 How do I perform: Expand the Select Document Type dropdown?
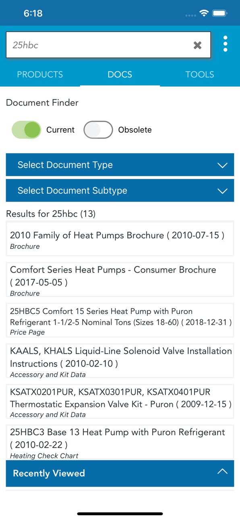pos(120,165)
